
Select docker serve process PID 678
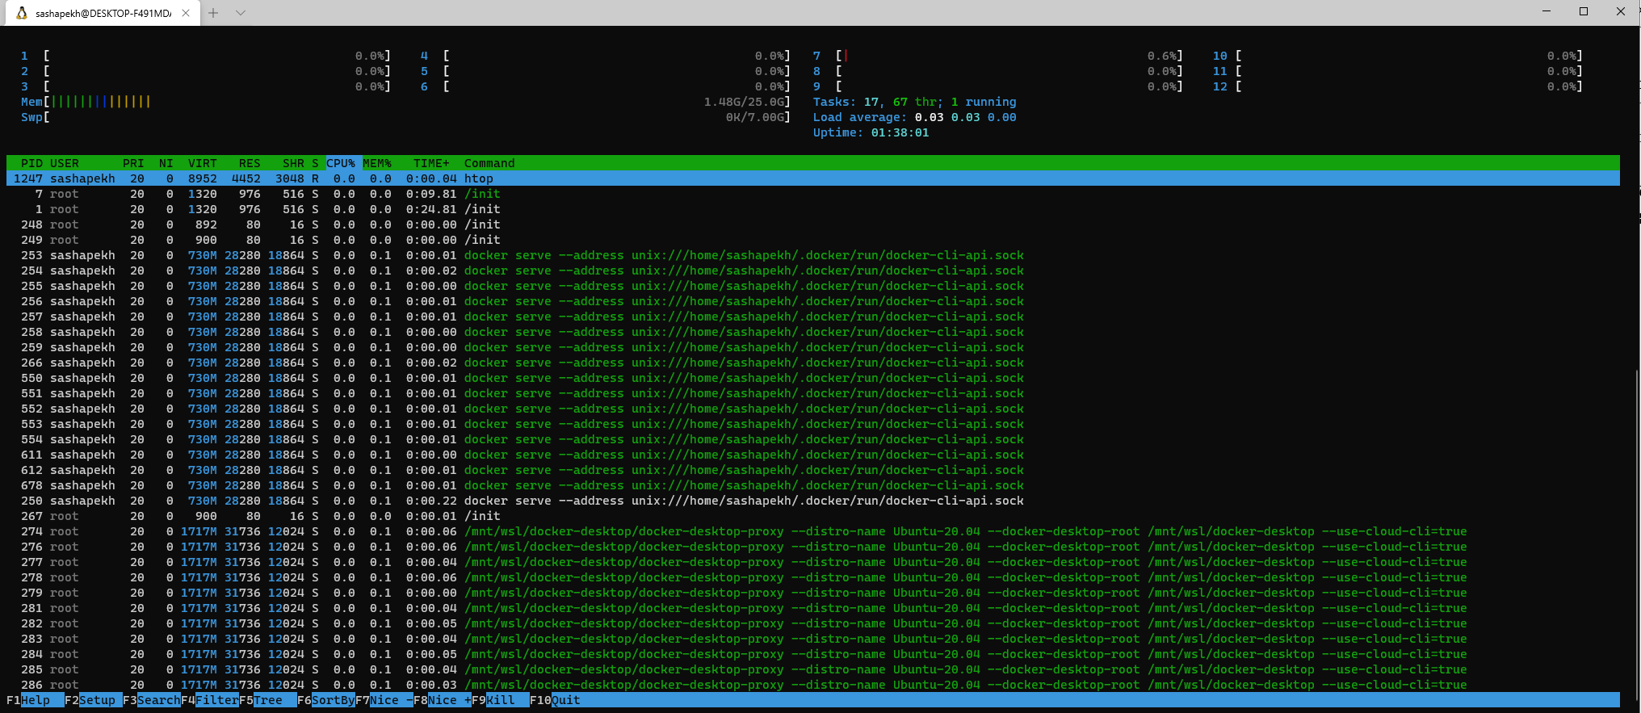[x=813, y=485]
